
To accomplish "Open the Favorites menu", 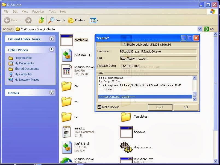I will click(39, 11).
